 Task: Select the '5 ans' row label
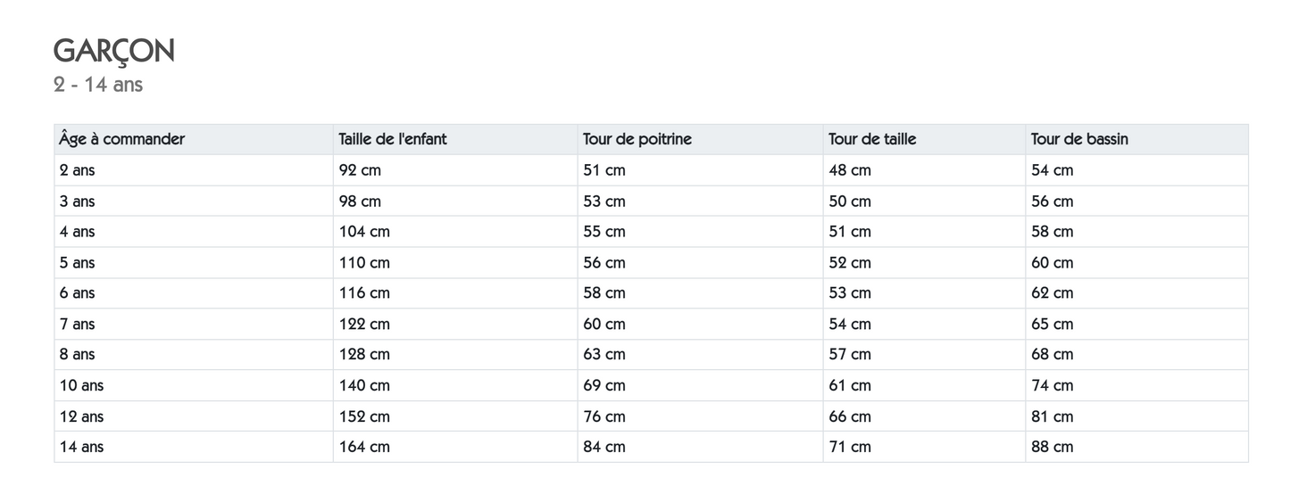click(78, 262)
